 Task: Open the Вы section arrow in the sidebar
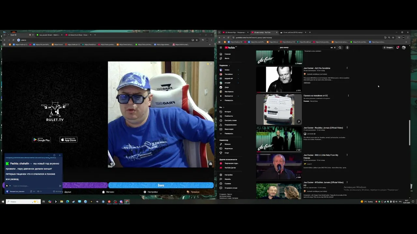[x=221, y=107]
